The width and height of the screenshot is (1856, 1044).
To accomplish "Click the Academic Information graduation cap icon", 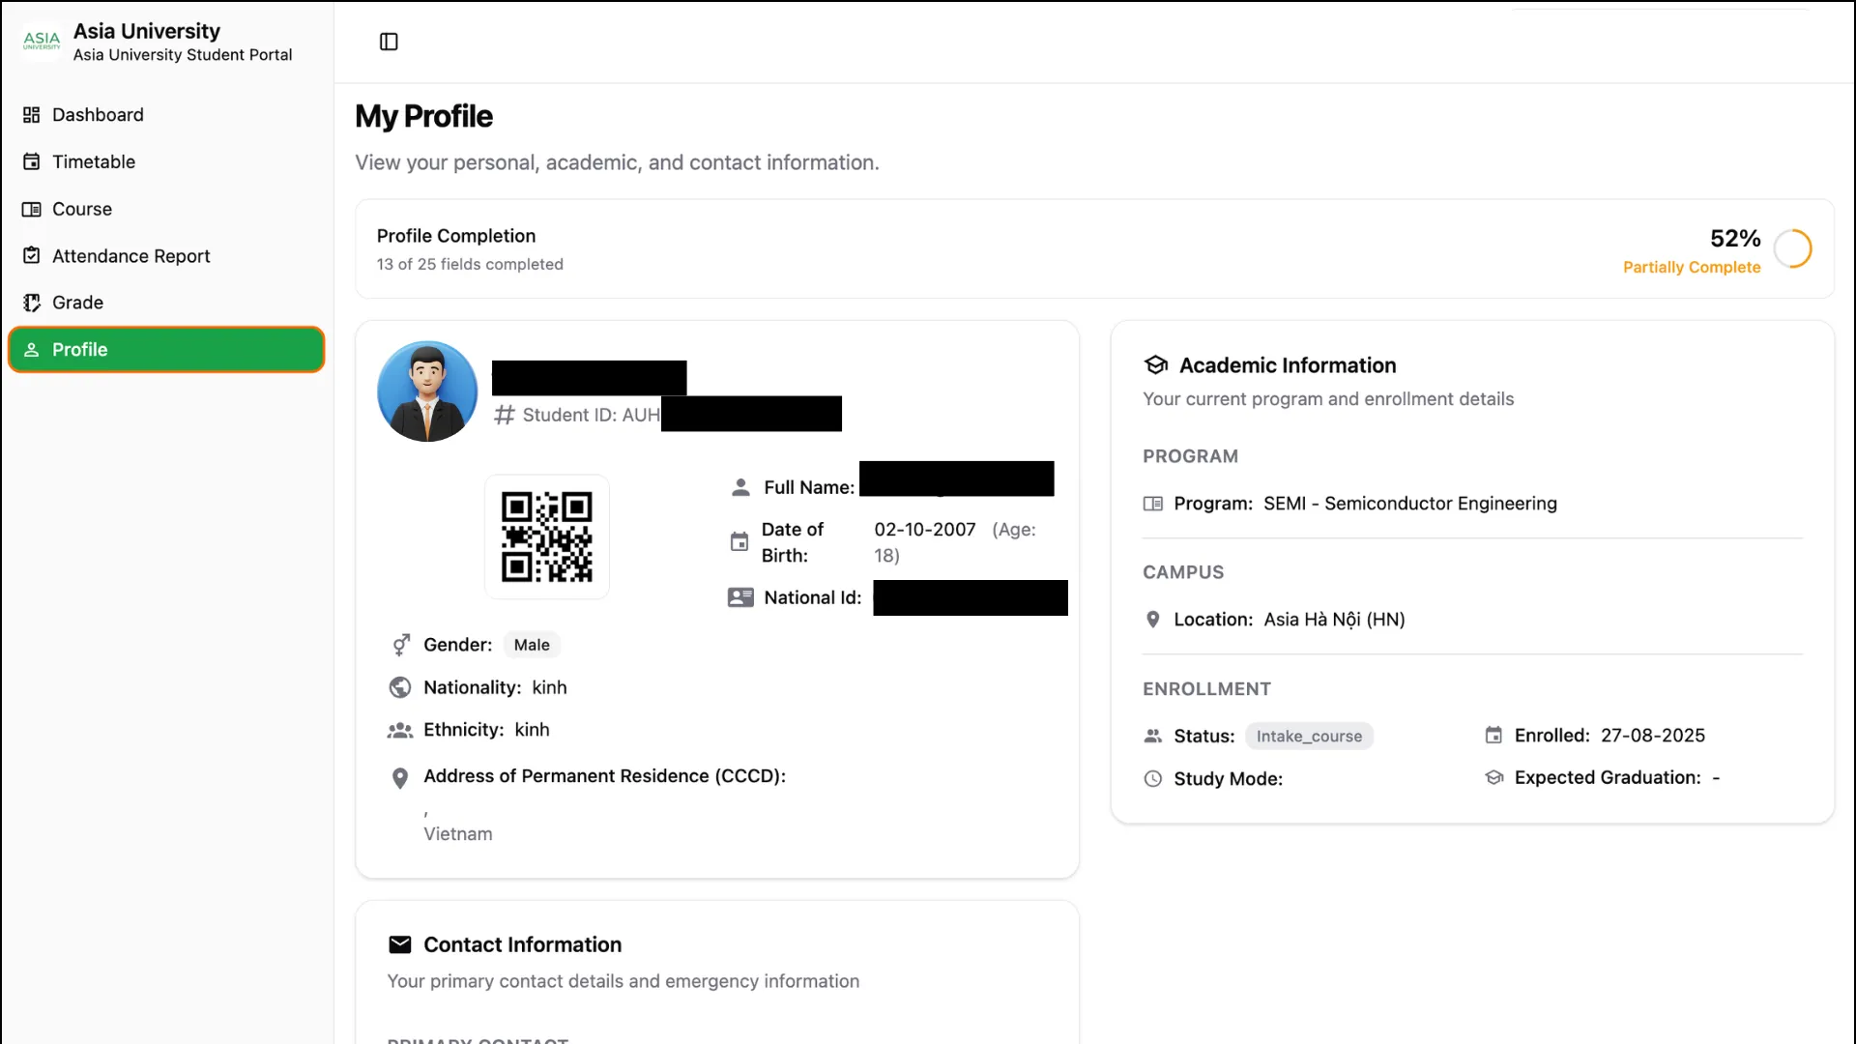I will pos(1156,364).
